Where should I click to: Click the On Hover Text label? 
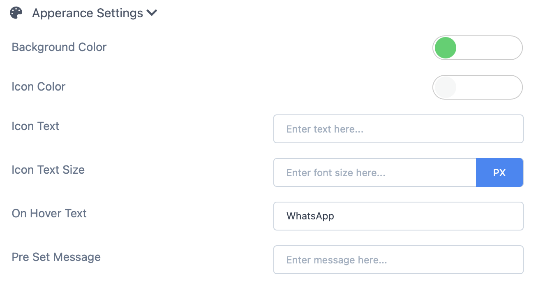pyautogui.click(x=49, y=213)
